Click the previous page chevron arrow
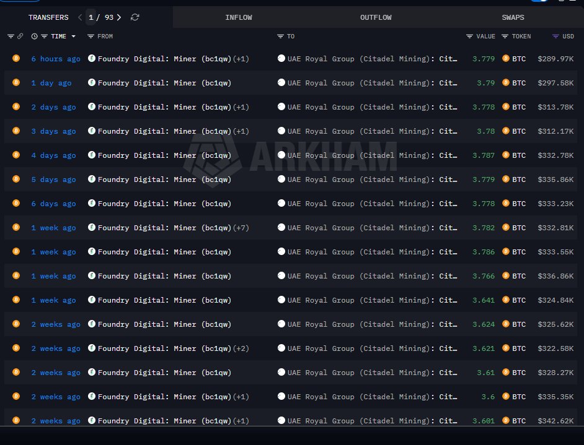584x445 pixels. point(79,17)
